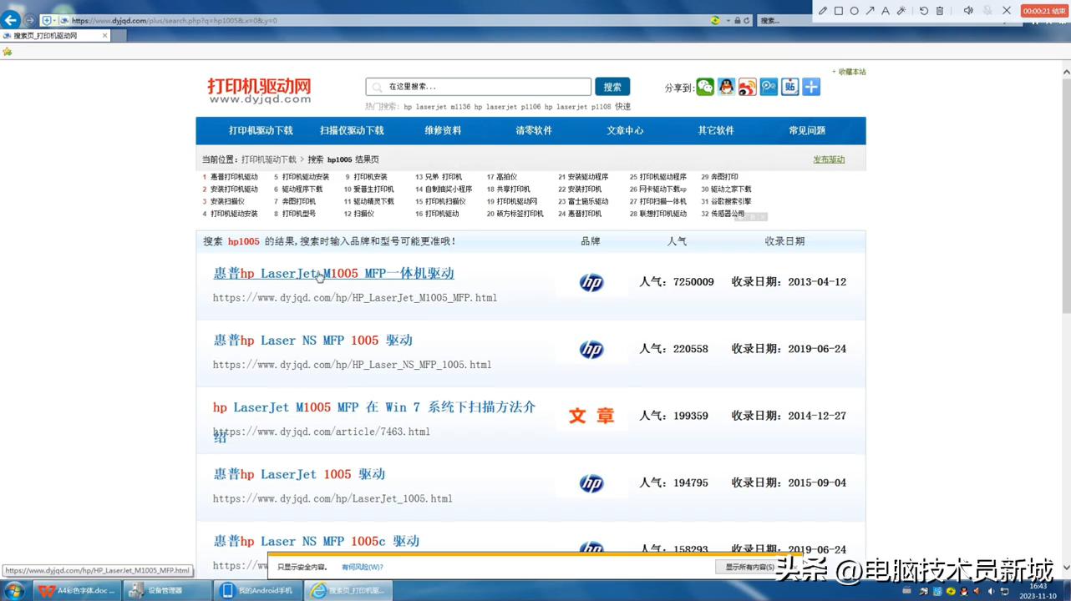Open more share options plus icon
Image resolution: width=1071 pixels, height=601 pixels.
(x=811, y=87)
